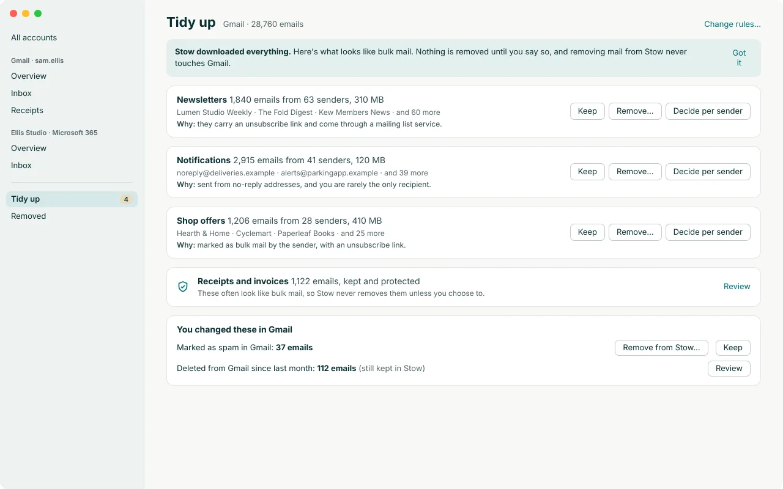Screen dimensions: 783x489
Task: Decide per sender for Newsletters
Action: (x=708, y=111)
